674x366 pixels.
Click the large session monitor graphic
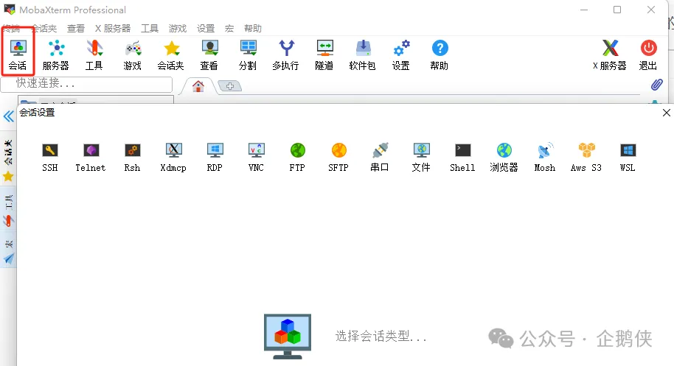[x=288, y=337]
